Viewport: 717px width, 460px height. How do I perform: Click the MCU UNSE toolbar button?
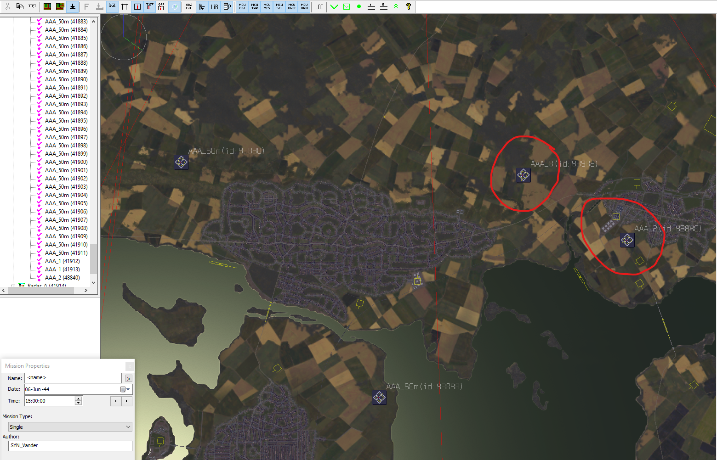(292, 6)
